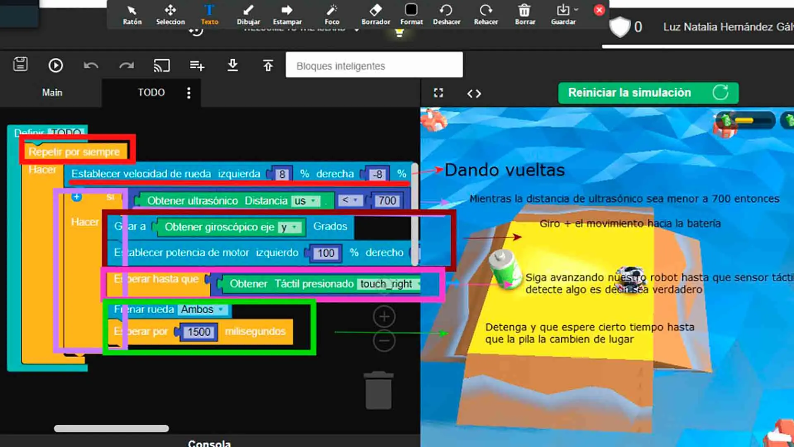The image size is (794, 447).
Task: Open the '<' comparison operator dropdown
Action: coord(350,200)
